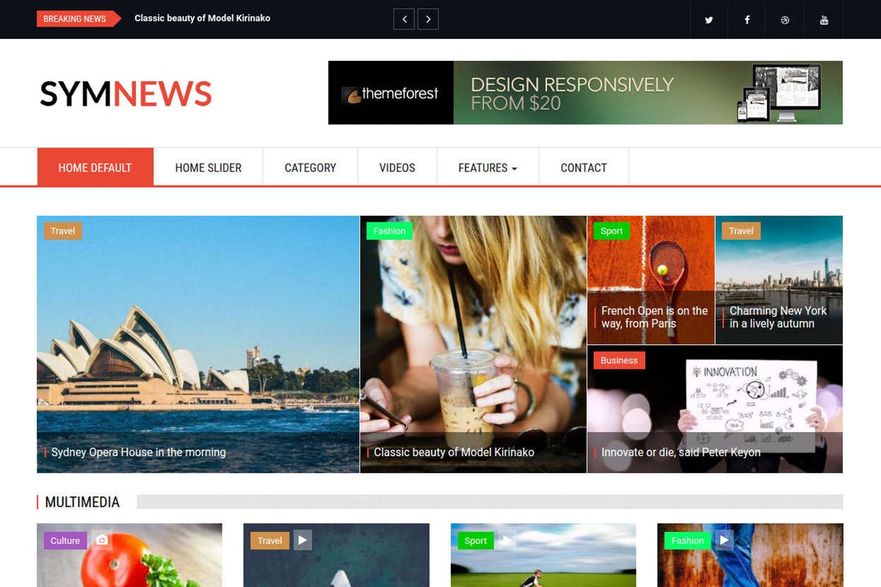Expand the Features dropdown menu
Viewport: 881px width, 587px height.
487,167
